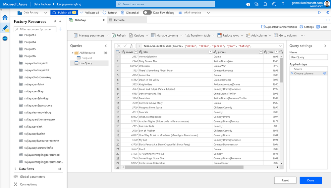Image resolution: width=331 pixels, height=188 pixels.
Task: Open gamal@microsoft.com account avatar
Action: pyautogui.click(x=327, y=4)
